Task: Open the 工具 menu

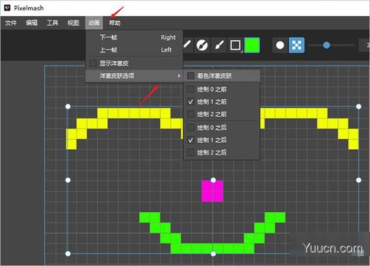Action: pos(53,23)
